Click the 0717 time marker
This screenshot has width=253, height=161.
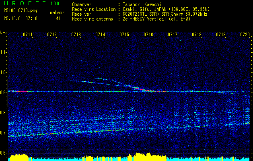173,35
